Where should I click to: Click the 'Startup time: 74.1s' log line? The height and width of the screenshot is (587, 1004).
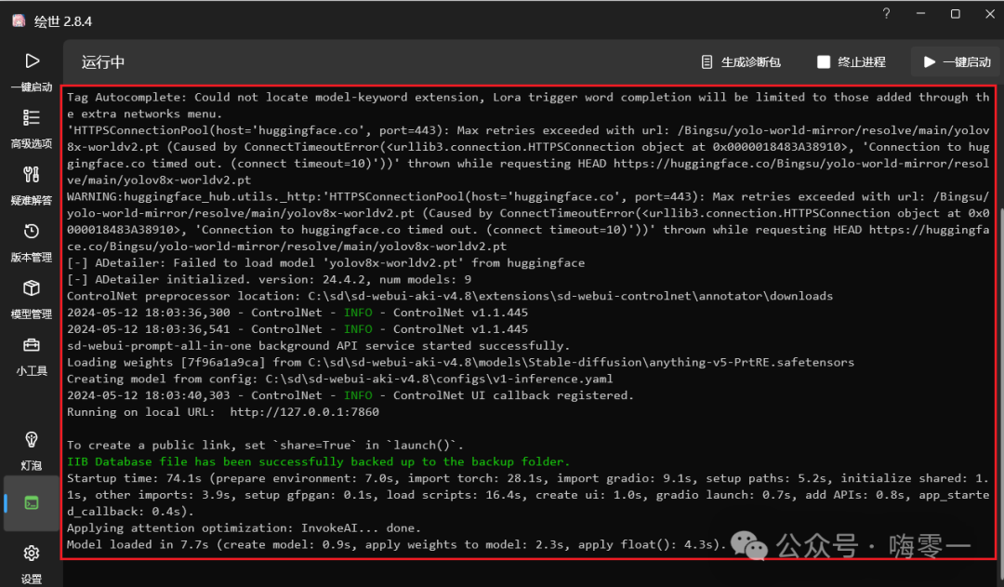click(x=528, y=495)
